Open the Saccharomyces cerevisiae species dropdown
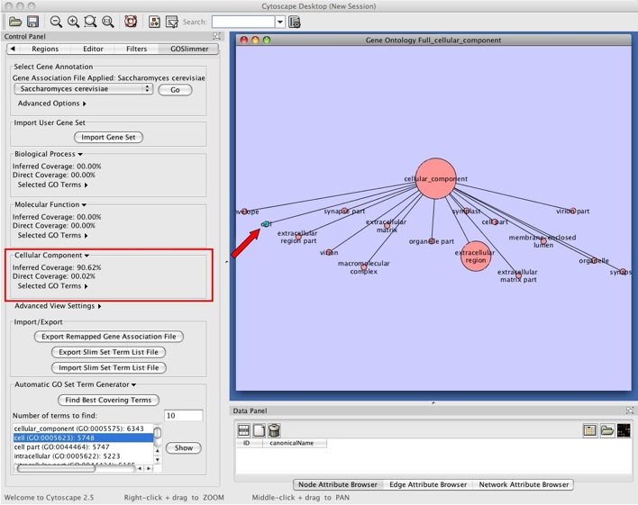 (83, 90)
